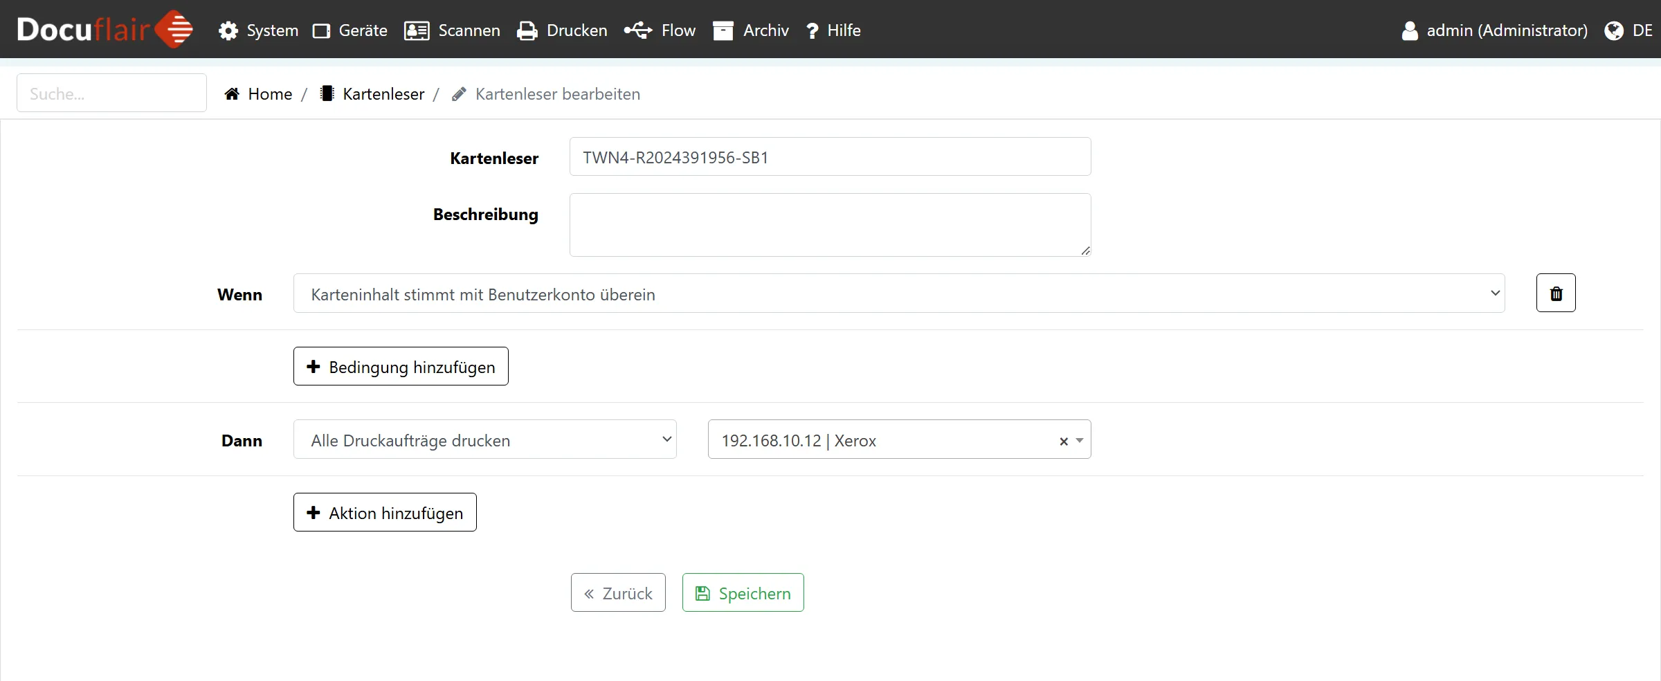1661x681 pixels.
Task: Click the Speichern button
Action: coord(743,593)
